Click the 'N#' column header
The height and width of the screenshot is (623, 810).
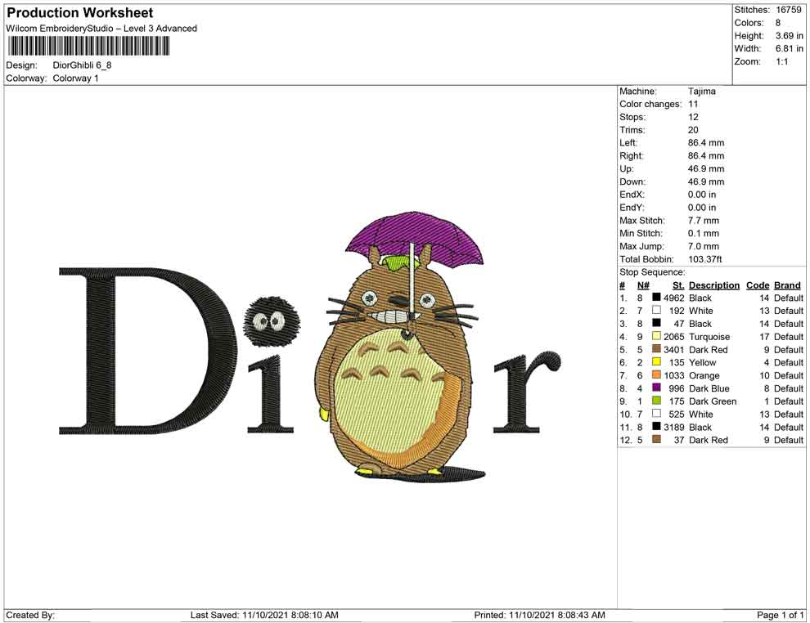(x=643, y=285)
